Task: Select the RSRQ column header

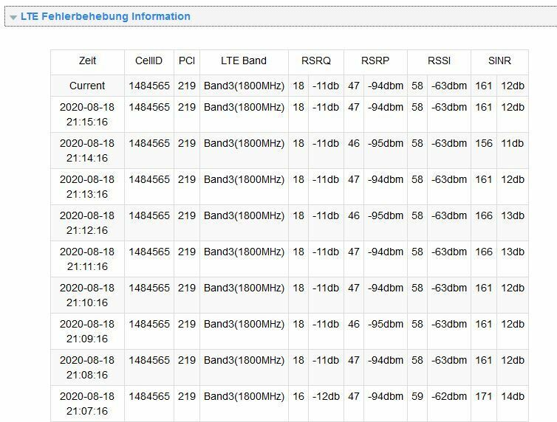Action: click(315, 60)
